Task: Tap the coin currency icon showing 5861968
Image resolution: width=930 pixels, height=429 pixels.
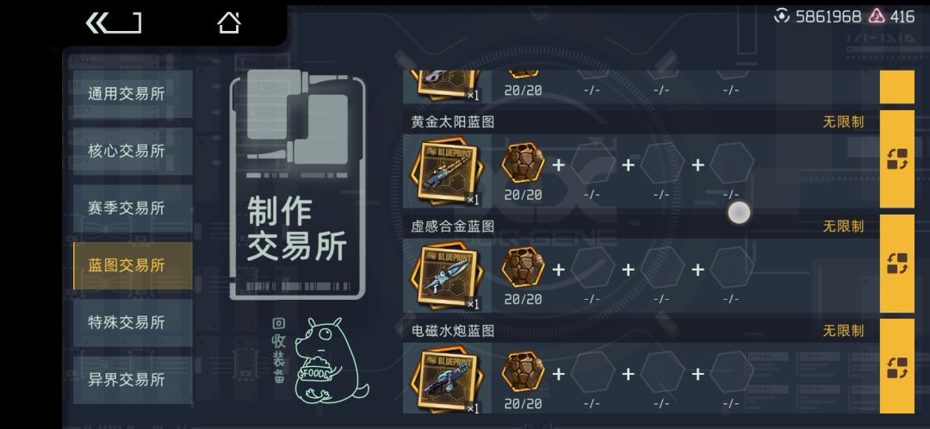Action: pos(782,16)
